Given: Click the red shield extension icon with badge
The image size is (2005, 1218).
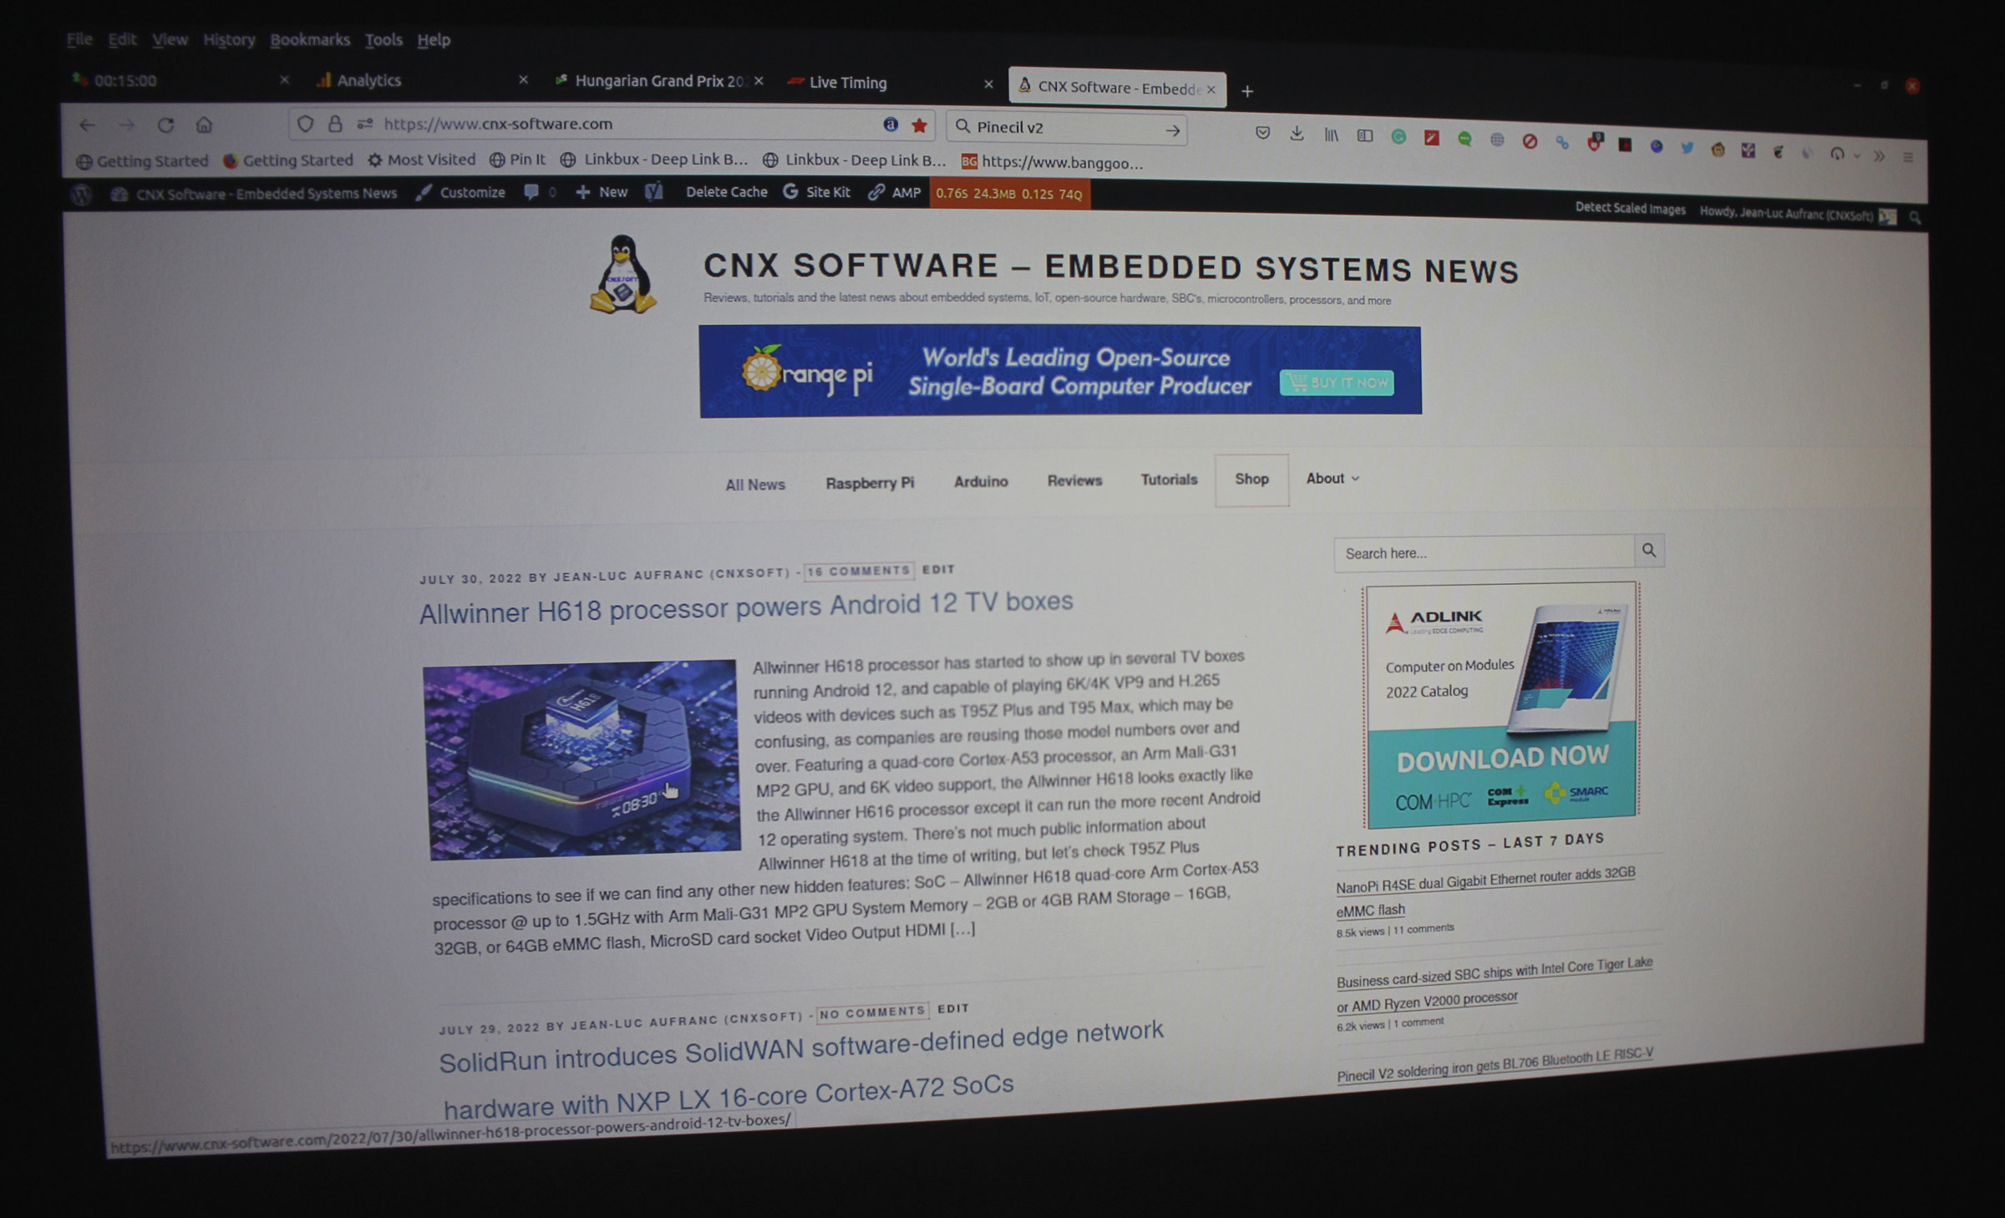Looking at the screenshot, I should [x=1595, y=143].
